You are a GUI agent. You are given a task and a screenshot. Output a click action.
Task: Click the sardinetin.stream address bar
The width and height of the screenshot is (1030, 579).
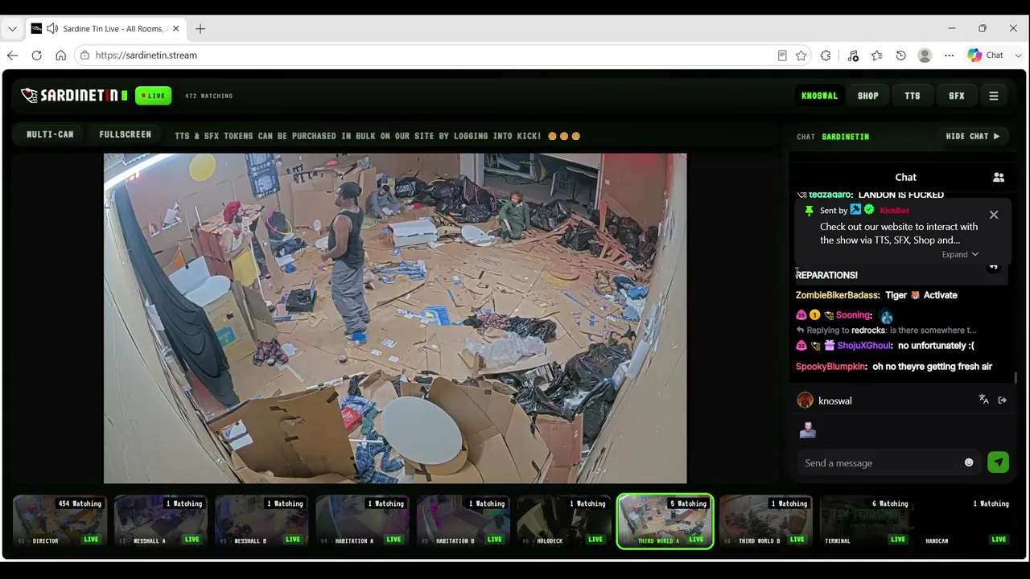[x=426, y=55]
